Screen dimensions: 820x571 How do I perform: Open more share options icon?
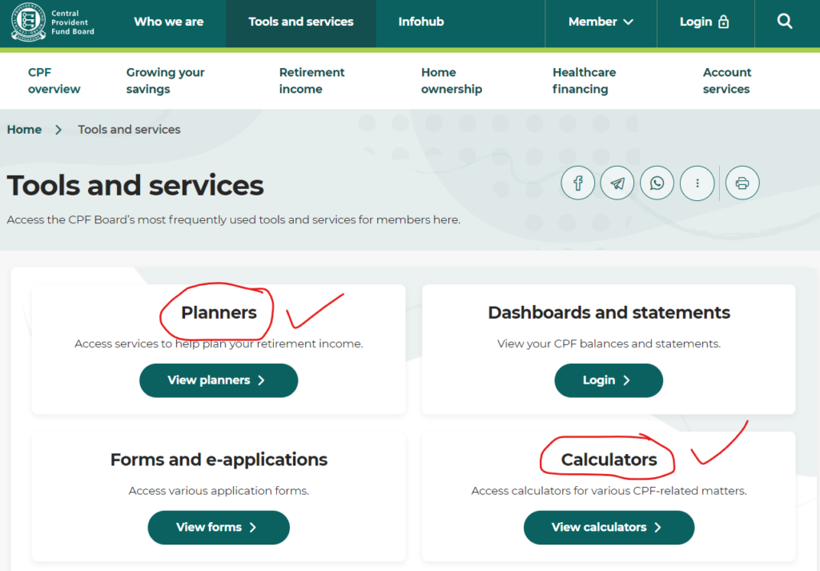pos(697,183)
